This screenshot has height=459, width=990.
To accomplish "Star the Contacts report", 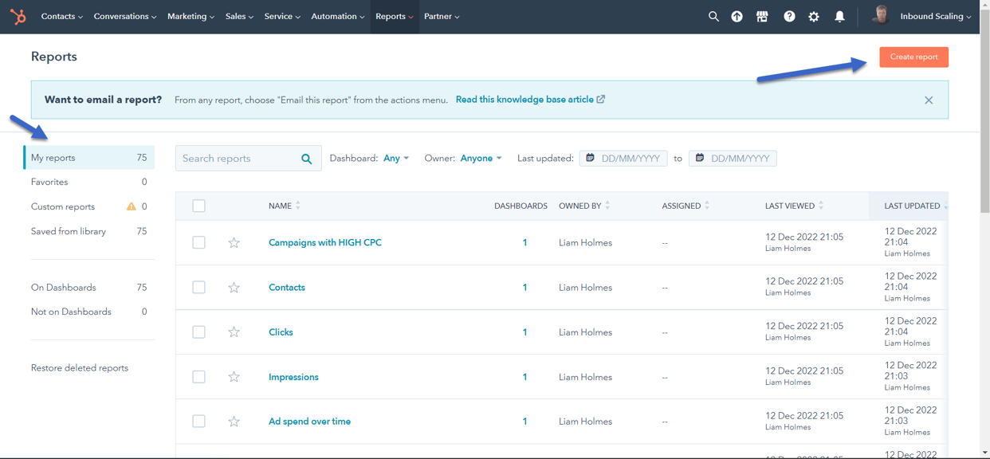I will point(234,288).
